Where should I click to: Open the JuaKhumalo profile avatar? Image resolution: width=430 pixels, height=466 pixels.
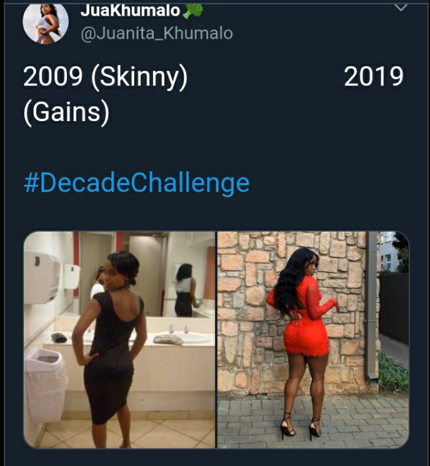46,22
